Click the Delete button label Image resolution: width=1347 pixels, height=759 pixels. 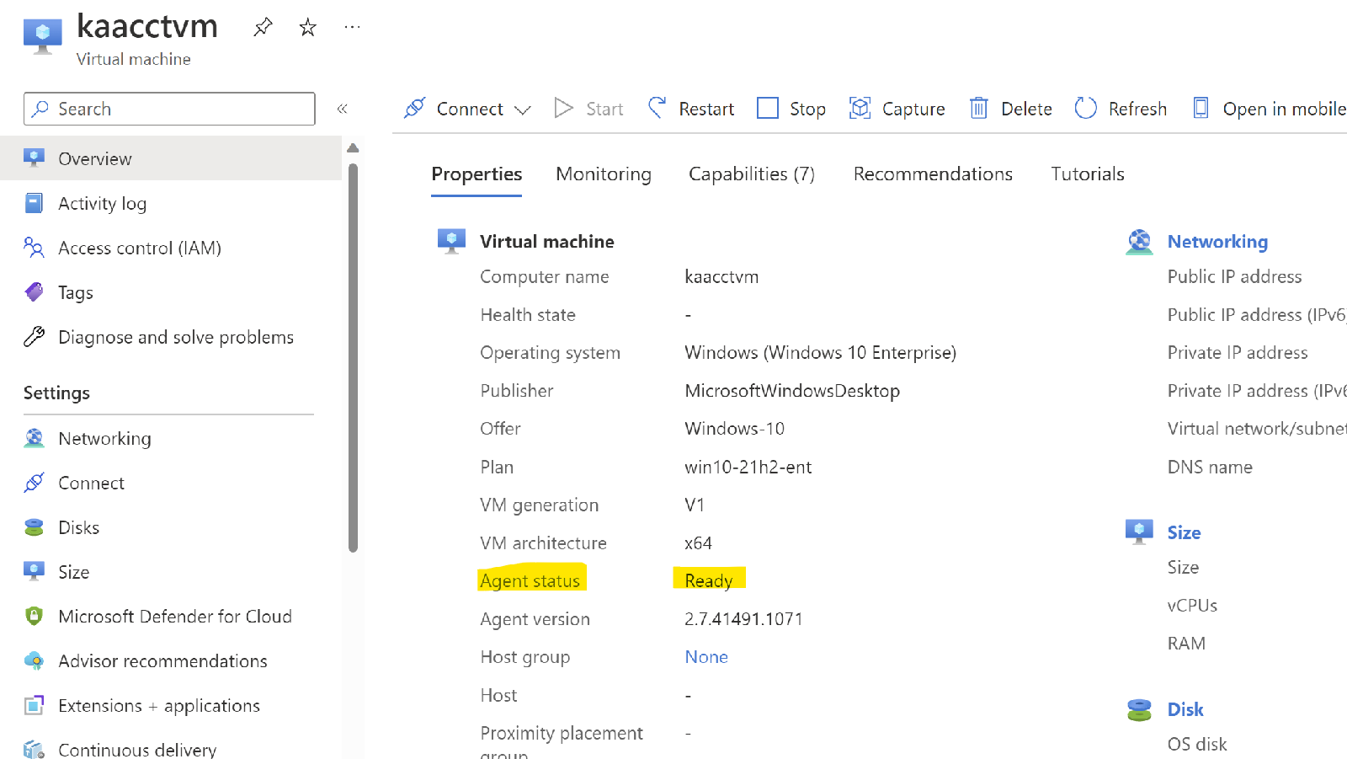pos(1026,110)
